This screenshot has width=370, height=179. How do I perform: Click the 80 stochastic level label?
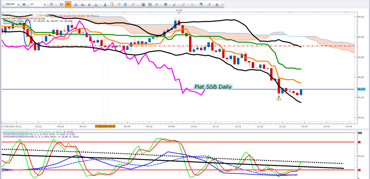click(359, 142)
